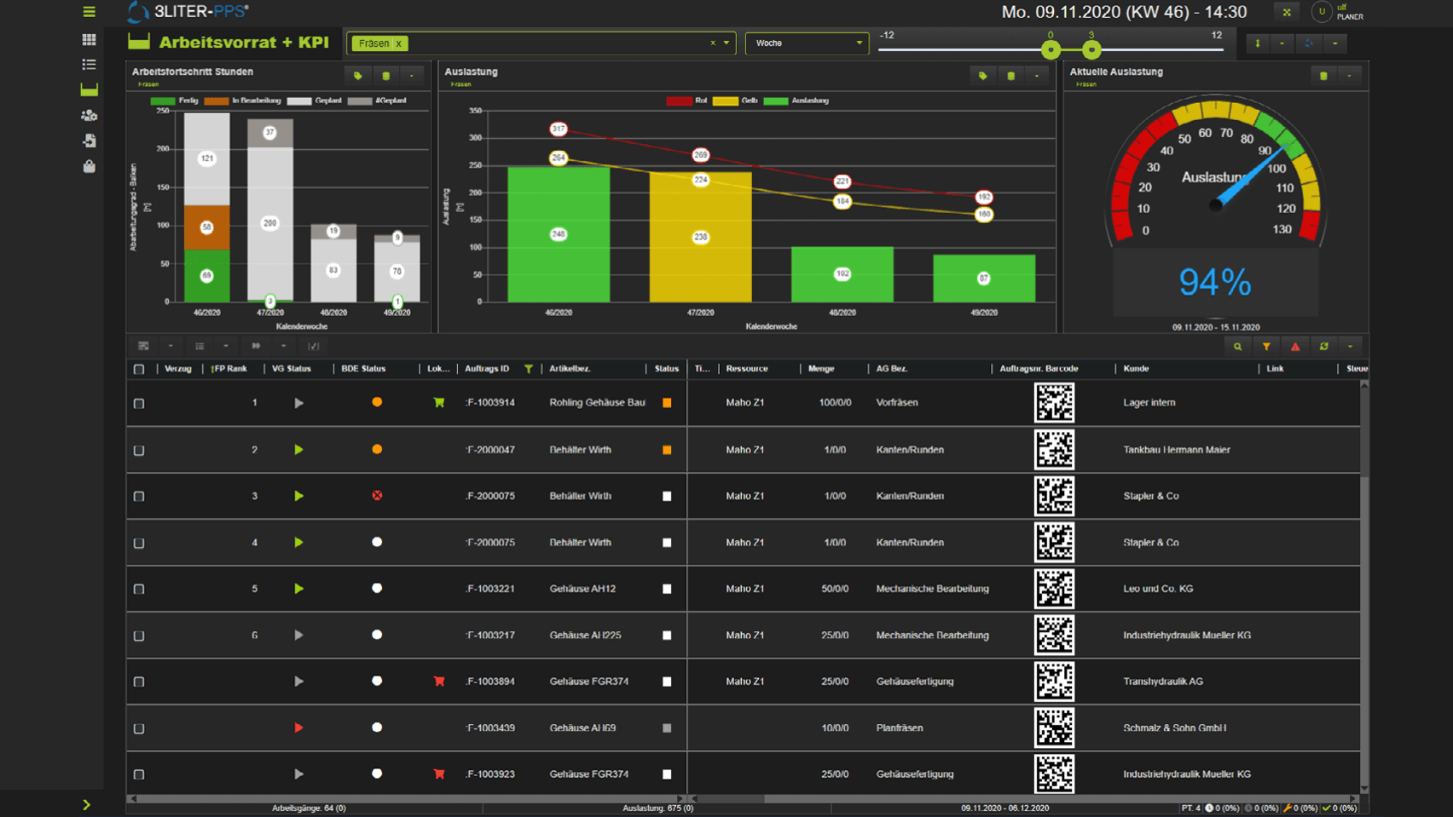The height and width of the screenshot is (817, 1453).
Task: Open dropdown in Arbeitsfortschritt Stunden panel header
Action: [412, 76]
